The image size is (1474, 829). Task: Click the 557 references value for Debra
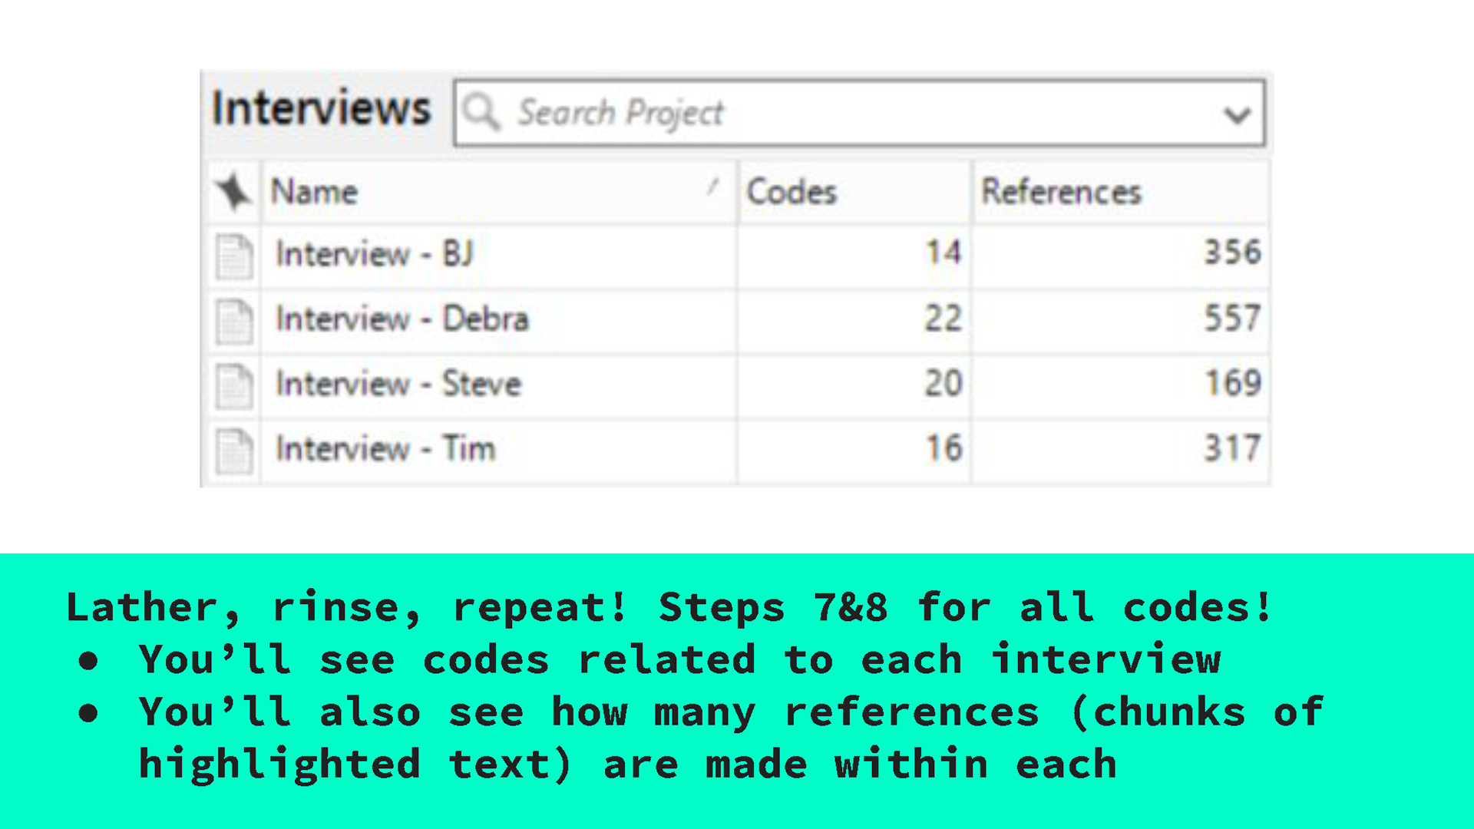coord(1231,319)
